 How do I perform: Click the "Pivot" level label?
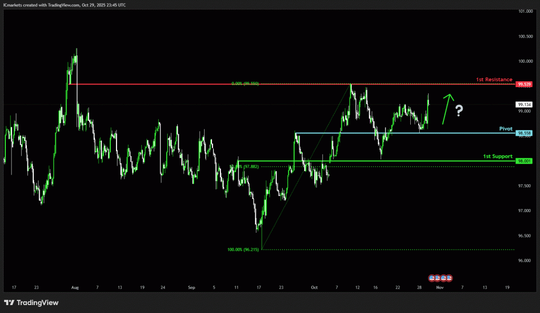click(506, 128)
